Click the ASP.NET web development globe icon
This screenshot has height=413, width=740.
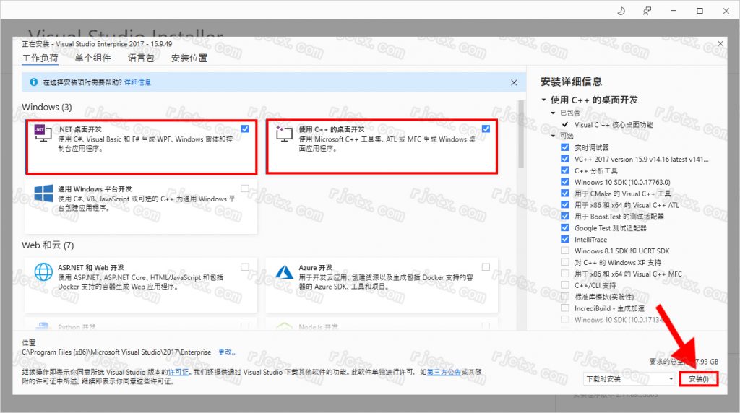click(43, 271)
